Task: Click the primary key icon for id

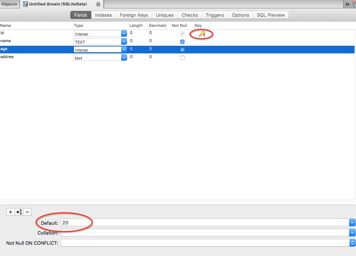Action: (x=202, y=34)
